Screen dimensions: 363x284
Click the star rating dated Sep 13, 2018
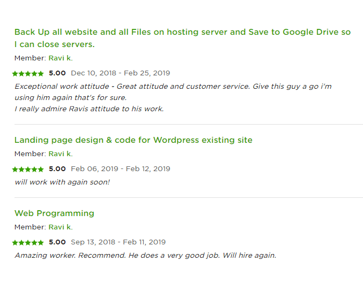click(28, 243)
